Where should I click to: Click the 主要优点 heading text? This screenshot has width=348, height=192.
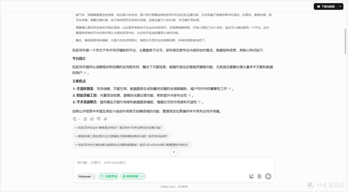pyautogui.click(x=79, y=81)
